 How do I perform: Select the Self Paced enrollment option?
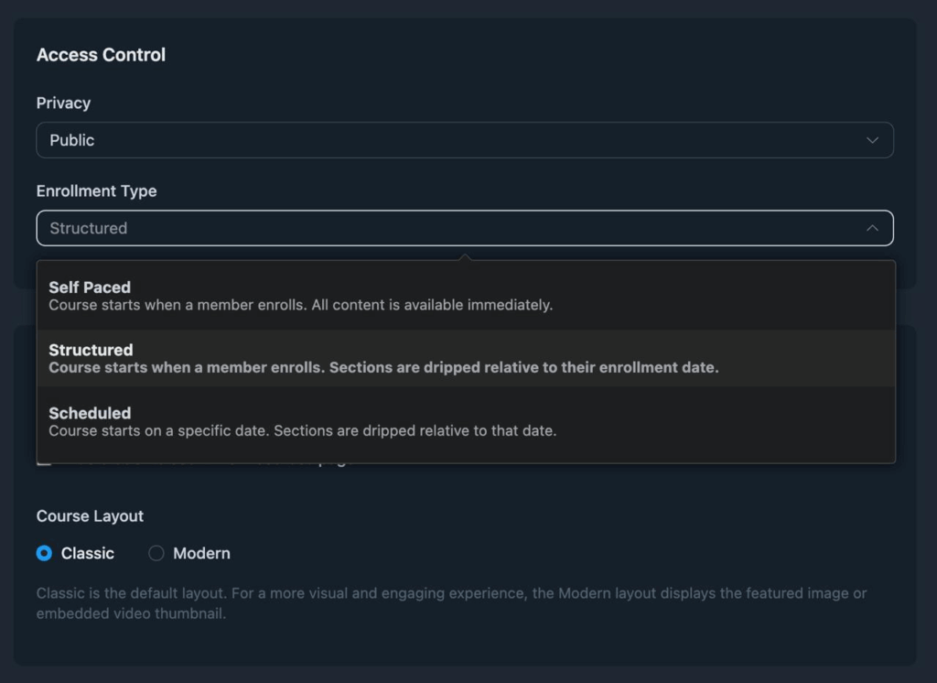tap(90, 287)
